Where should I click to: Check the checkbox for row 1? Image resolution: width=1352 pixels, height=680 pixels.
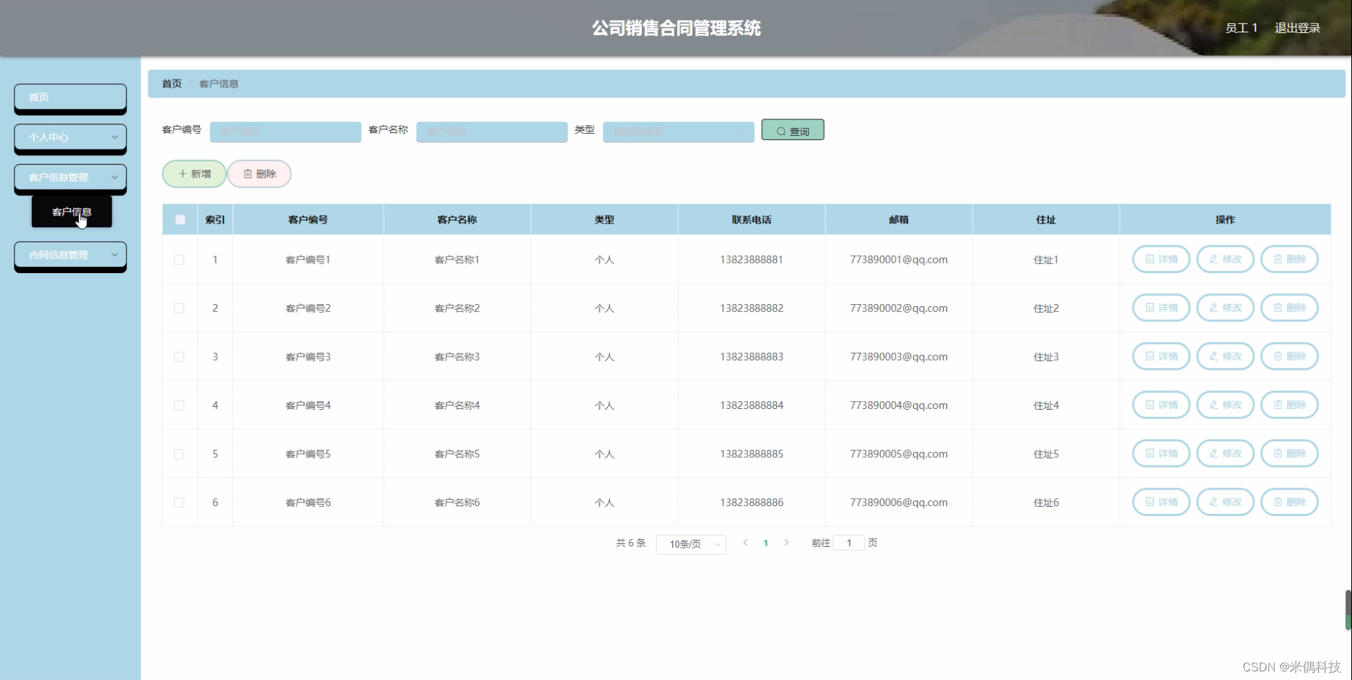(179, 259)
